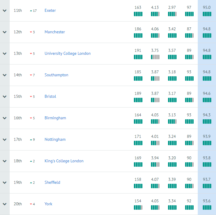Open the Nottingham university link
Image resolution: width=216 pixels, height=215 pixels.
(x=55, y=140)
